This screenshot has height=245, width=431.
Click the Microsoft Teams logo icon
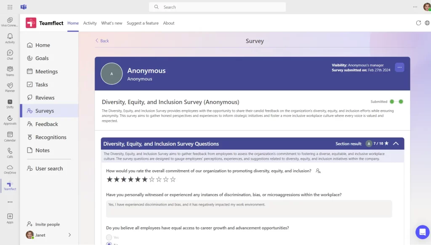click(x=24, y=7)
